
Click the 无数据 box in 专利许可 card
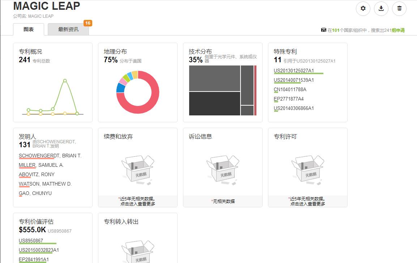pos(308,170)
